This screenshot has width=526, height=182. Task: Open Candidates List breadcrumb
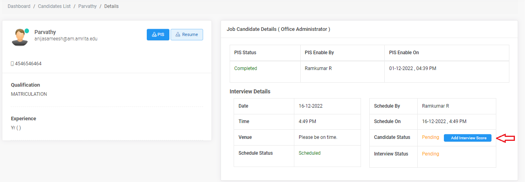point(54,6)
